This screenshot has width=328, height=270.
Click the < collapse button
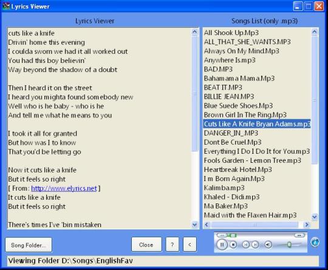point(190,245)
